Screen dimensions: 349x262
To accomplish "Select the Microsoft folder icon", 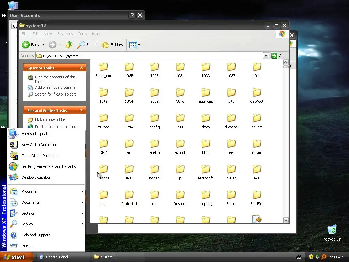I will pos(206,169).
